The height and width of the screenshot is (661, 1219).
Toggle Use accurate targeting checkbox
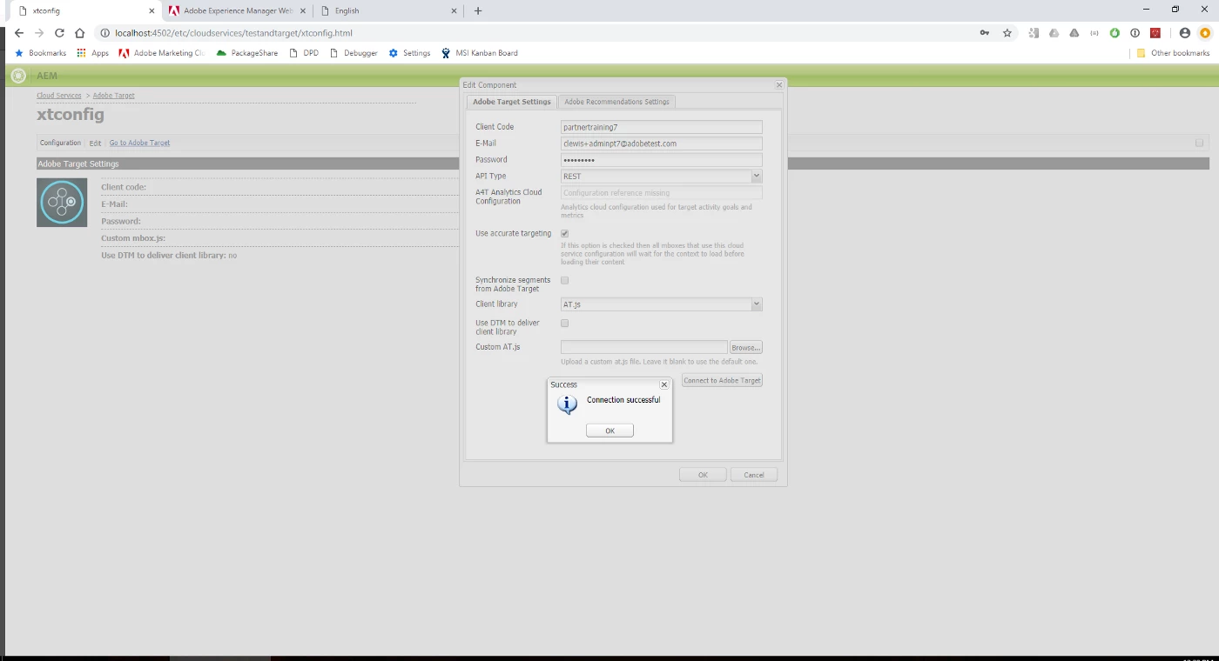tap(564, 234)
